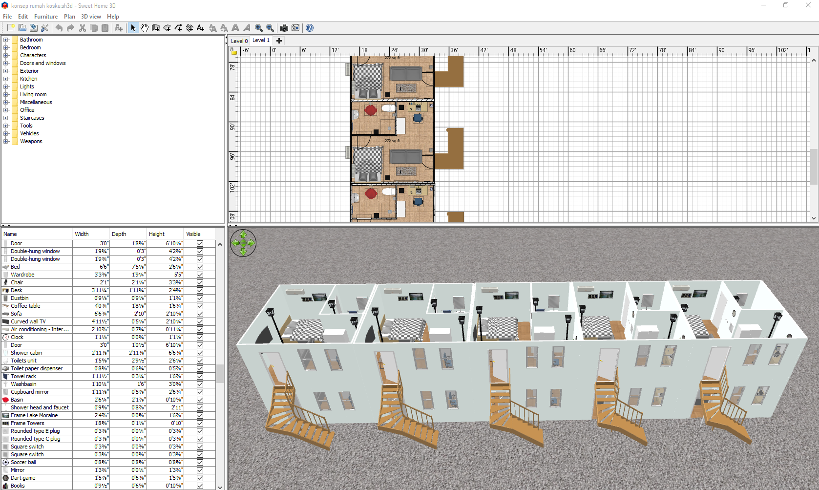Click the Zoom in magnifier icon
The image size is (819, 490).
(x=259, y=28)
